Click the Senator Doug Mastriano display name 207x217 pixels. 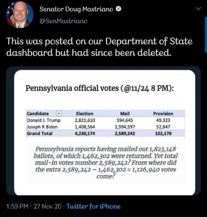click(76, 9)
